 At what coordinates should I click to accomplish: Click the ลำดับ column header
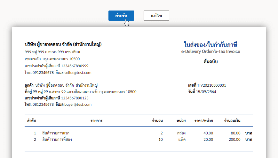pyautogui.click(x=31, y=121)
